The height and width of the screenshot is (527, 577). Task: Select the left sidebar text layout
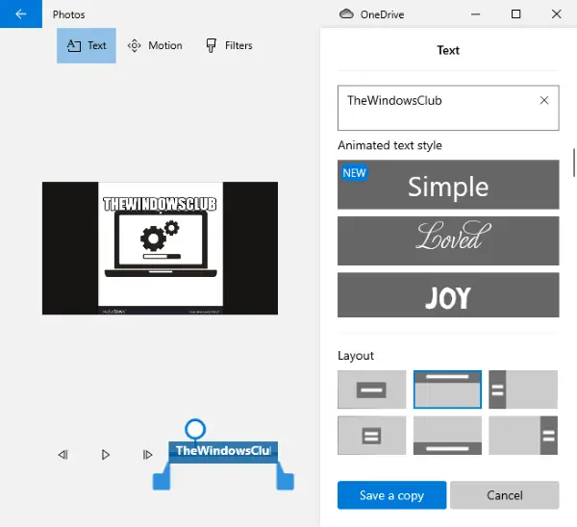(523, 389)
